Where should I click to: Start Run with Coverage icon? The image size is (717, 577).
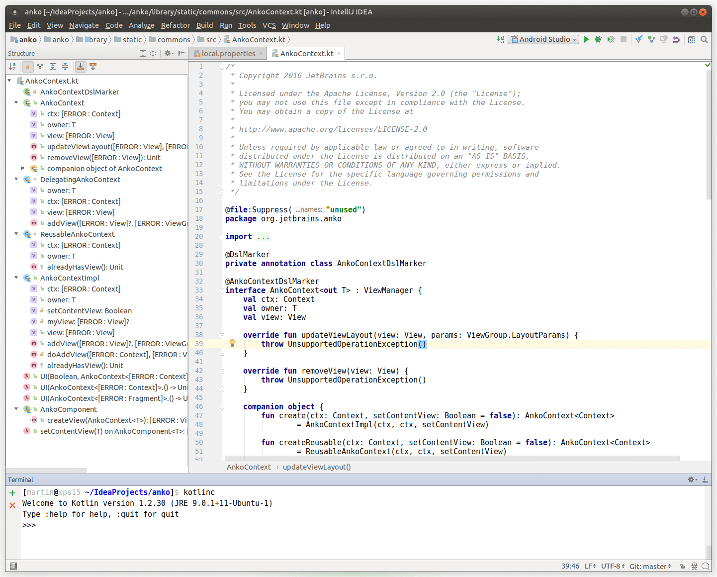click(x=611, y=39)
